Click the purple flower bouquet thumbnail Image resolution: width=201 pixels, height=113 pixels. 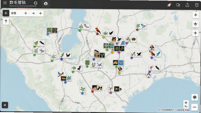[x=87, y=63]
